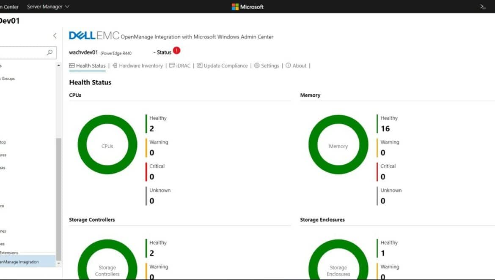Click the Update Compliance icon
Image resolution: width=495 pixels, height=280 pixels.
point(200,65)
